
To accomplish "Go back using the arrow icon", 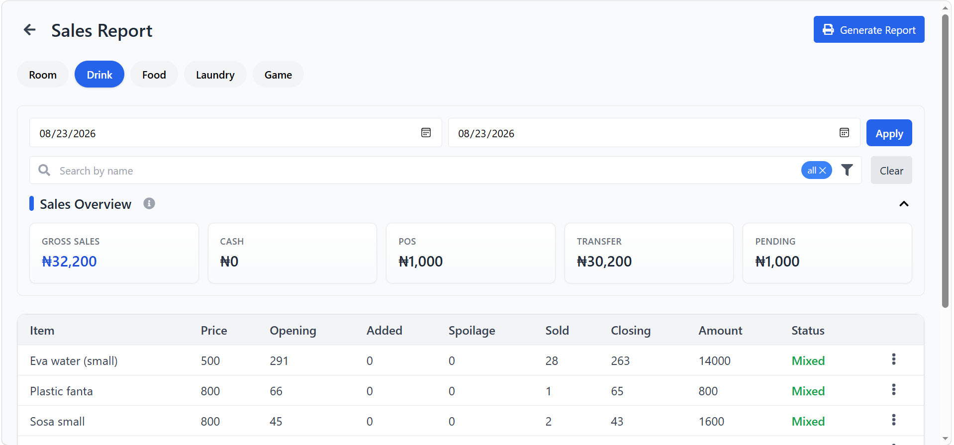I will 30,30.
